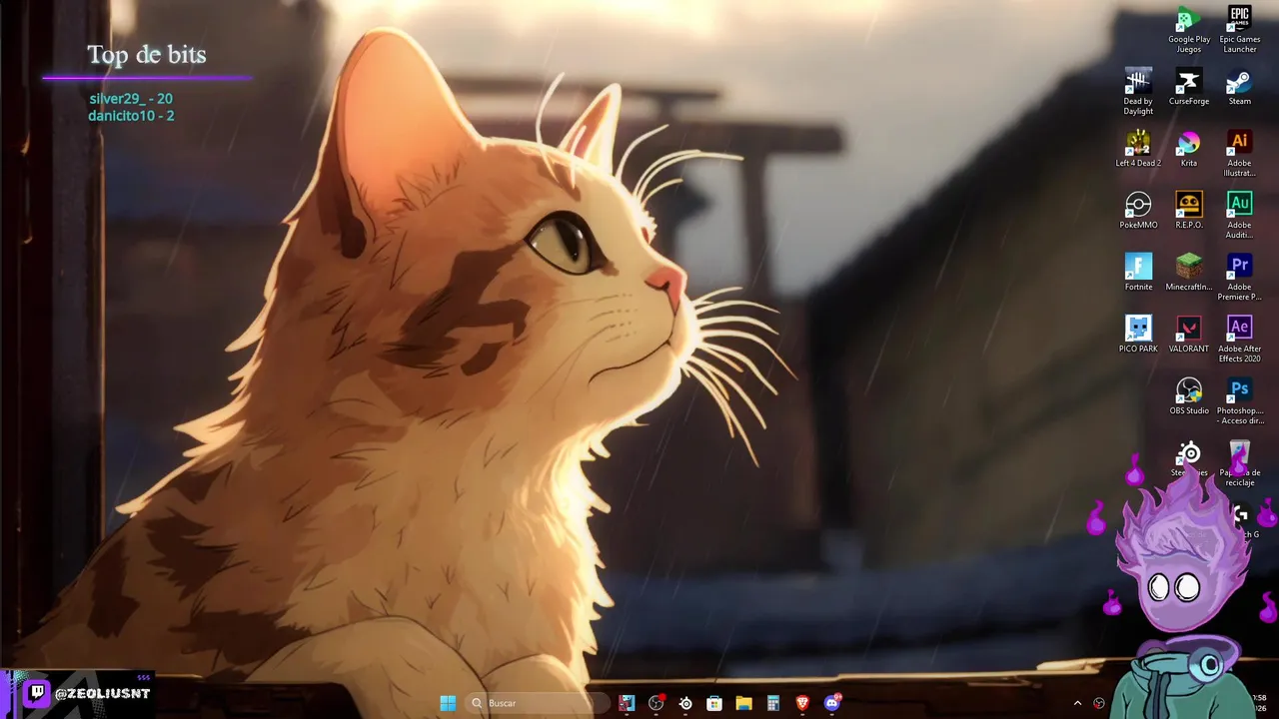Select the R.E.P.O. game icon
This screenshot has height=719, width=1279.
(x=1188, y=211)
